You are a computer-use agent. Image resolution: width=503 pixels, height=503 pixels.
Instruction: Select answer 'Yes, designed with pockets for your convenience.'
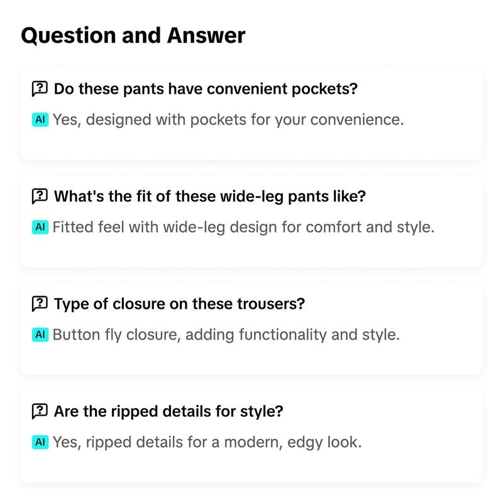228,119
